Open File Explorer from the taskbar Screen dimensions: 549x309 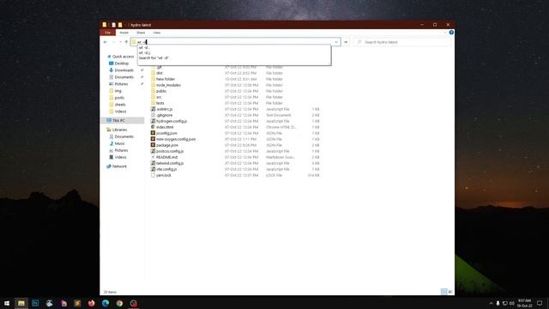[x=21, y=303]
